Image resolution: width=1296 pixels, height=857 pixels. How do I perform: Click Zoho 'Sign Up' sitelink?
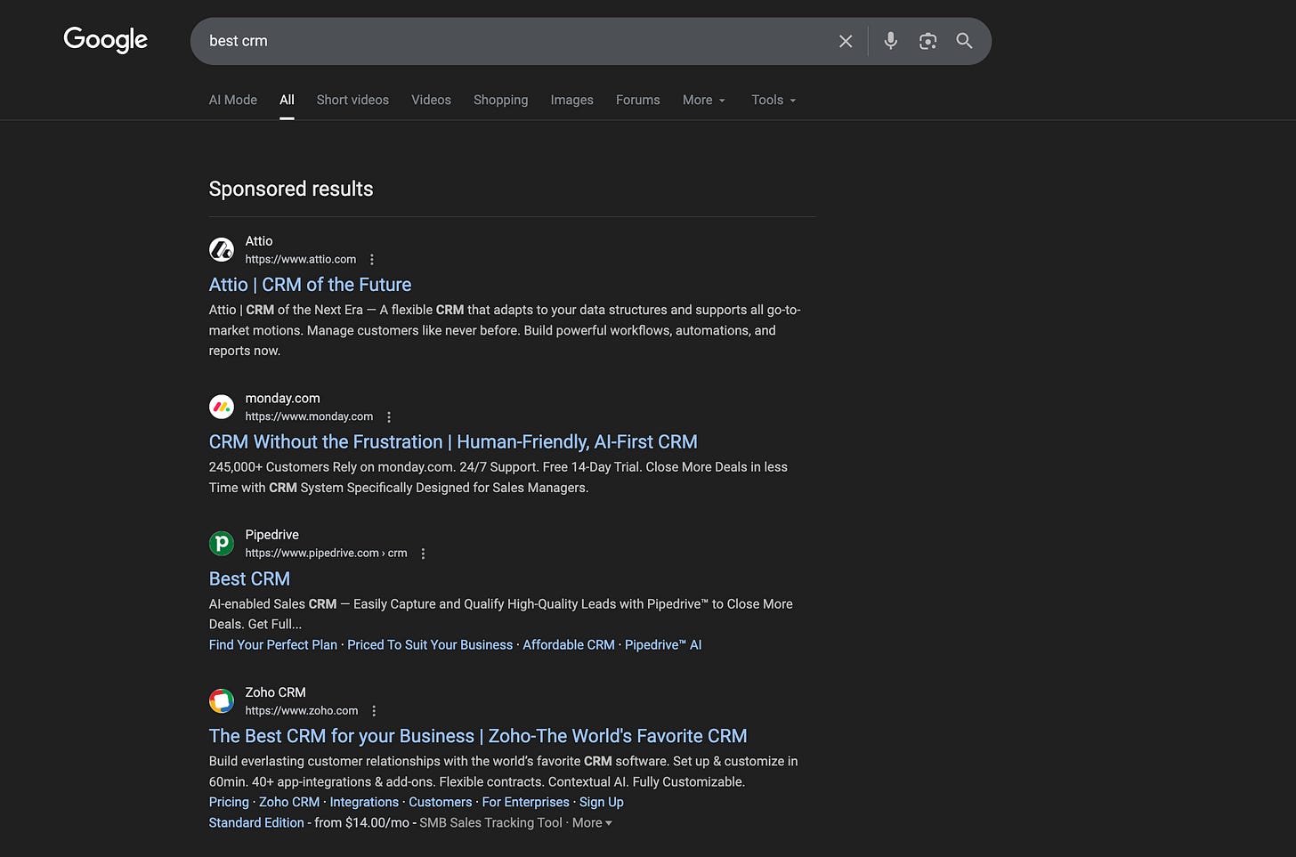click(602, 803)
